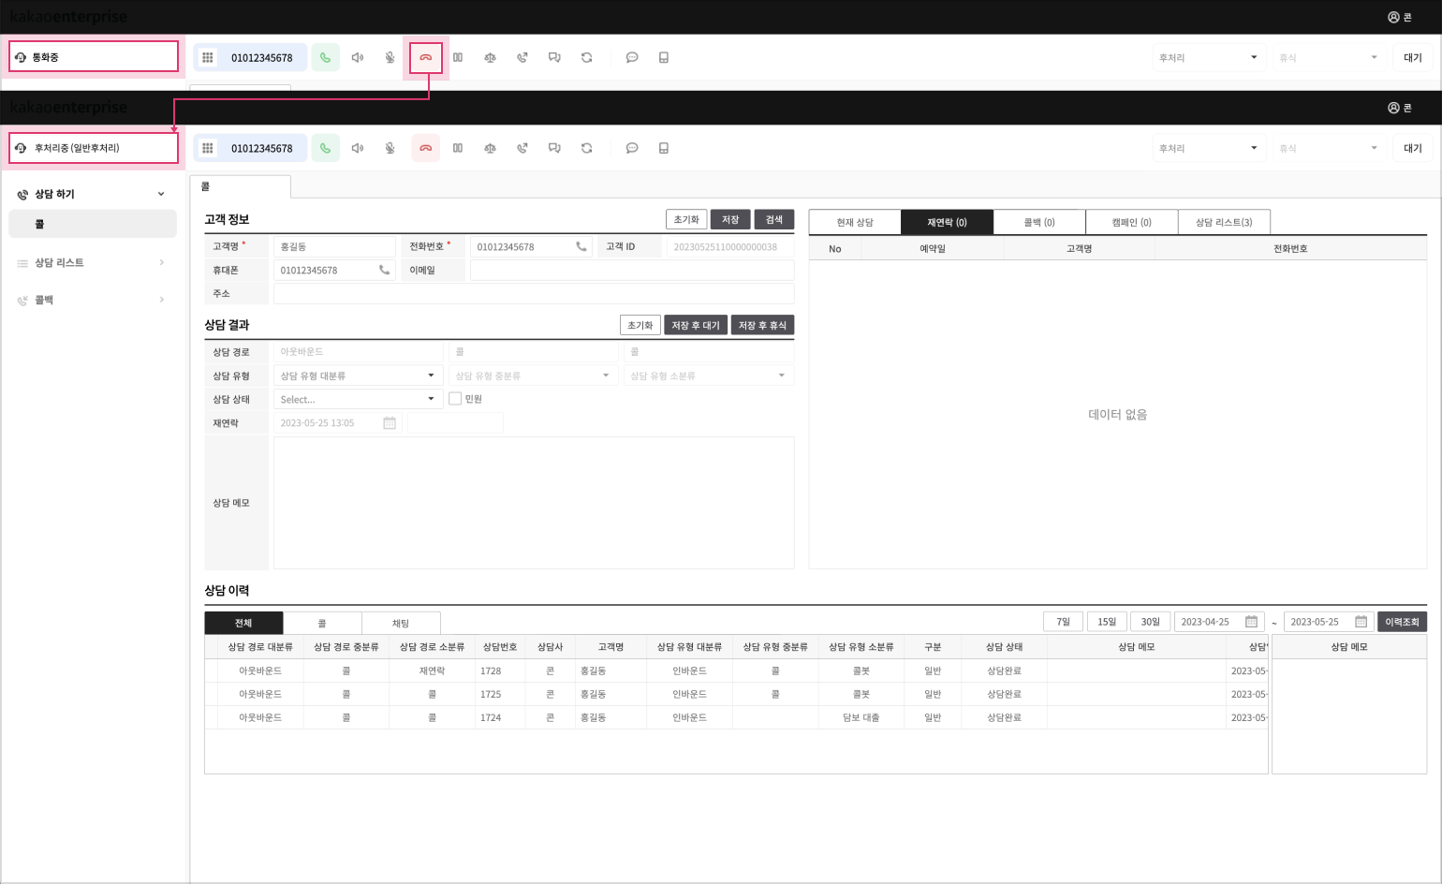Open calendar for the 2023-05-25 end date
Viewport: 1442px width, 884px height.
[x=1361, y=622]
